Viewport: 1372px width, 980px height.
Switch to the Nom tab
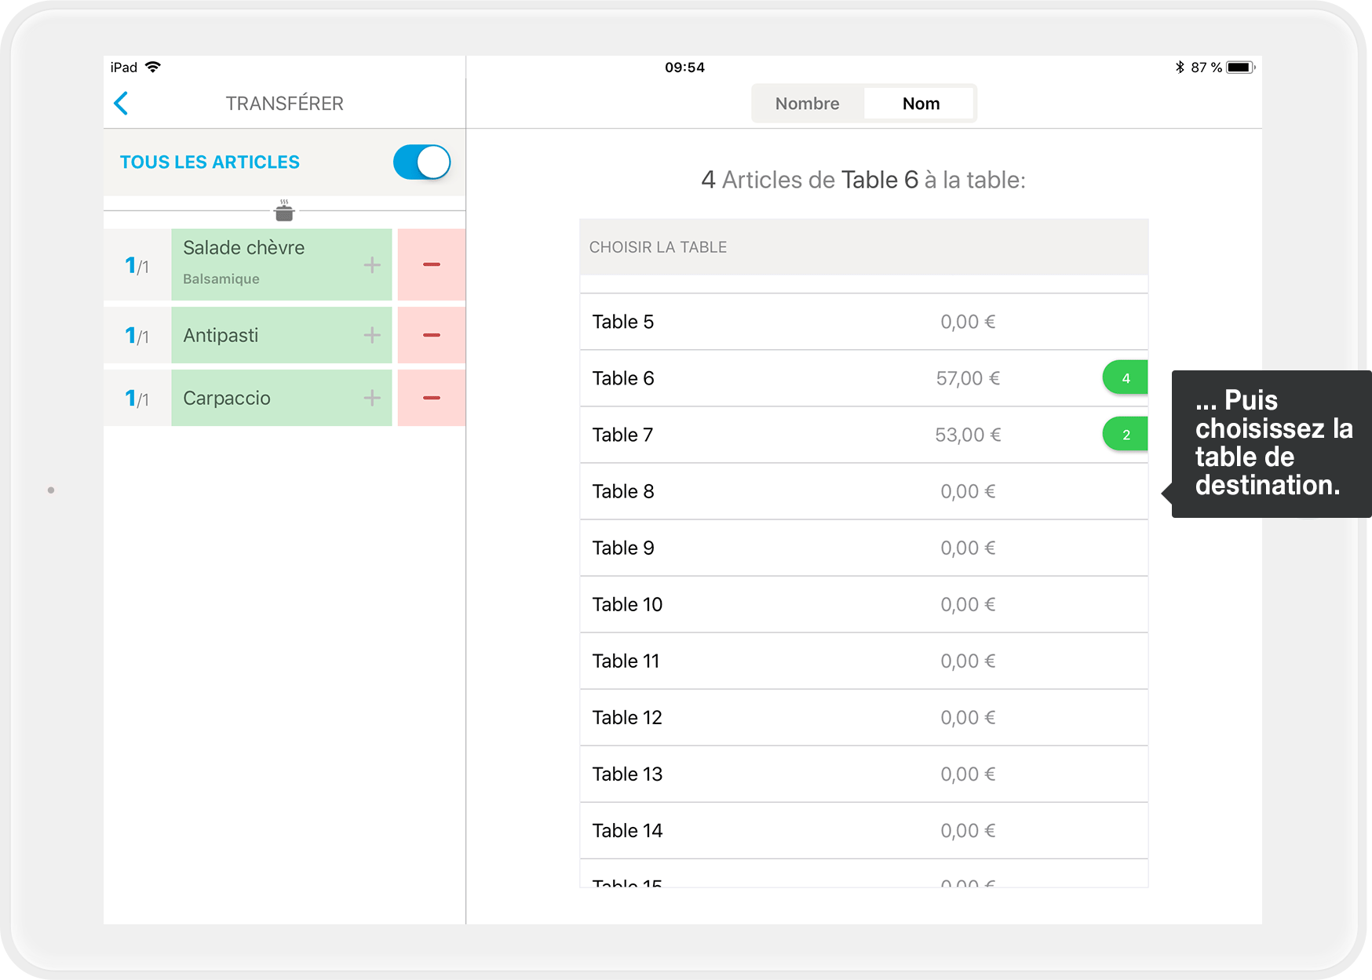[x=921, y=104]
